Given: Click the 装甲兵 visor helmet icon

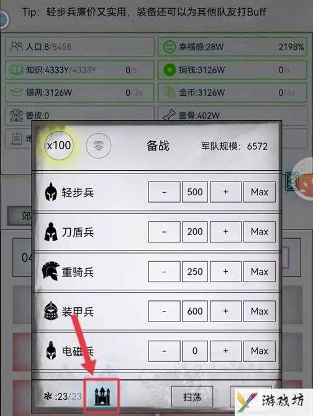Looking at the screenshot, I should pyautogui.click(x=51, y=311).
